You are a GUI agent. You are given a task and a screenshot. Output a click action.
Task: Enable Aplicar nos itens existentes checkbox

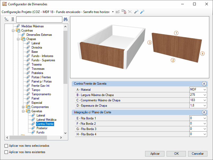pos(6,152)
